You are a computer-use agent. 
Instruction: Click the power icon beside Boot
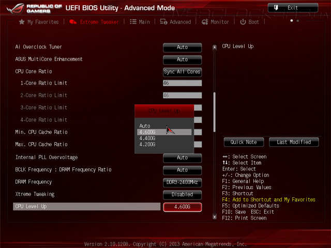pyautogui.click(x=243, y=22)
